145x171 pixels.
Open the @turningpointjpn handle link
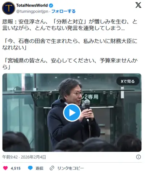pyautogui.click(x=32, y=12)
